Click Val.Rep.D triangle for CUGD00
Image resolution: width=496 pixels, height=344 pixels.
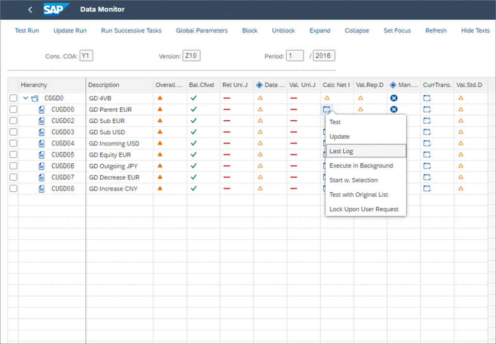pos(360,109)
